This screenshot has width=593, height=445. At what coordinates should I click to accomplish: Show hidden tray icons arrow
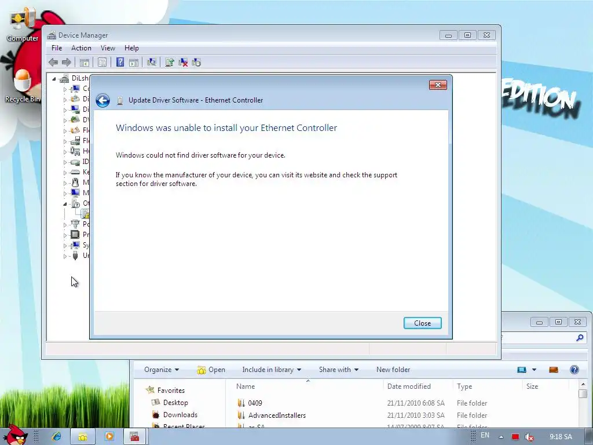coord(501,437)
